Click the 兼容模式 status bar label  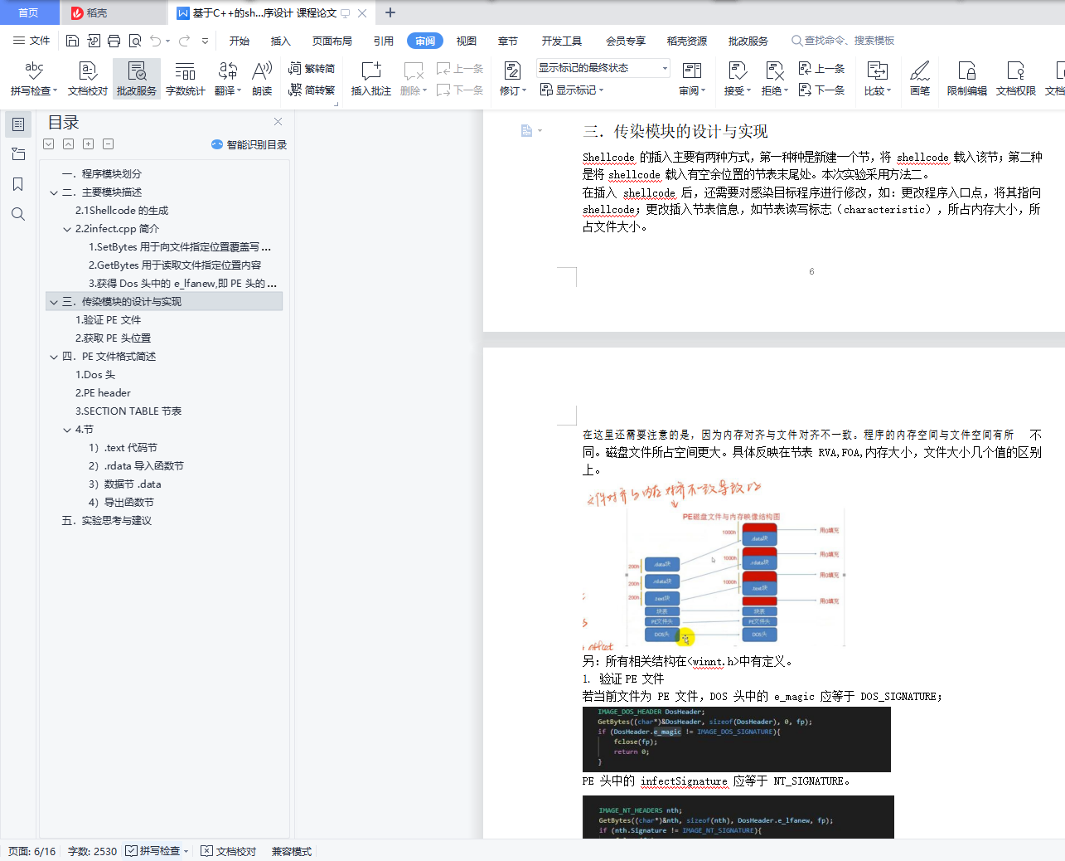[292, 851]
